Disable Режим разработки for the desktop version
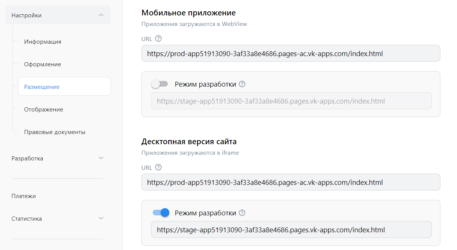Image resolution: width=457 pixels, height=250 pixels. (x=161, y=212)
